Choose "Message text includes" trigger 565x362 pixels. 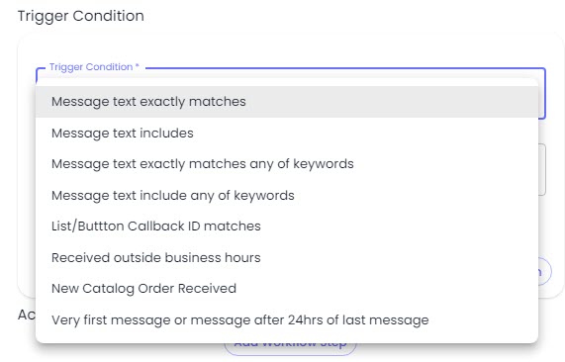click(287, 133)
